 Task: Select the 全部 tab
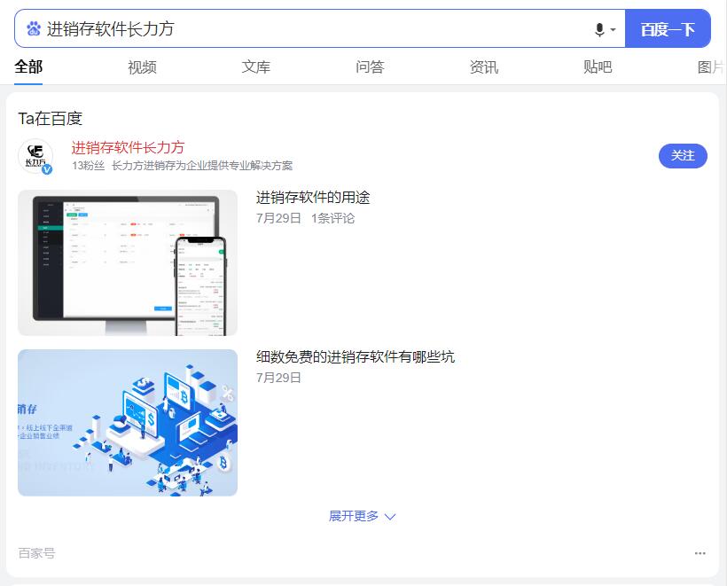[x=28, y=67]
